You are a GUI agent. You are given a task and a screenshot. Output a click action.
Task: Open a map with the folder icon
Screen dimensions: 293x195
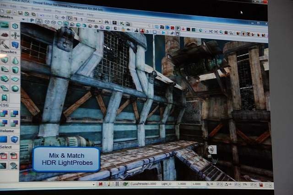pyautogui.click(x=9, y=12)
